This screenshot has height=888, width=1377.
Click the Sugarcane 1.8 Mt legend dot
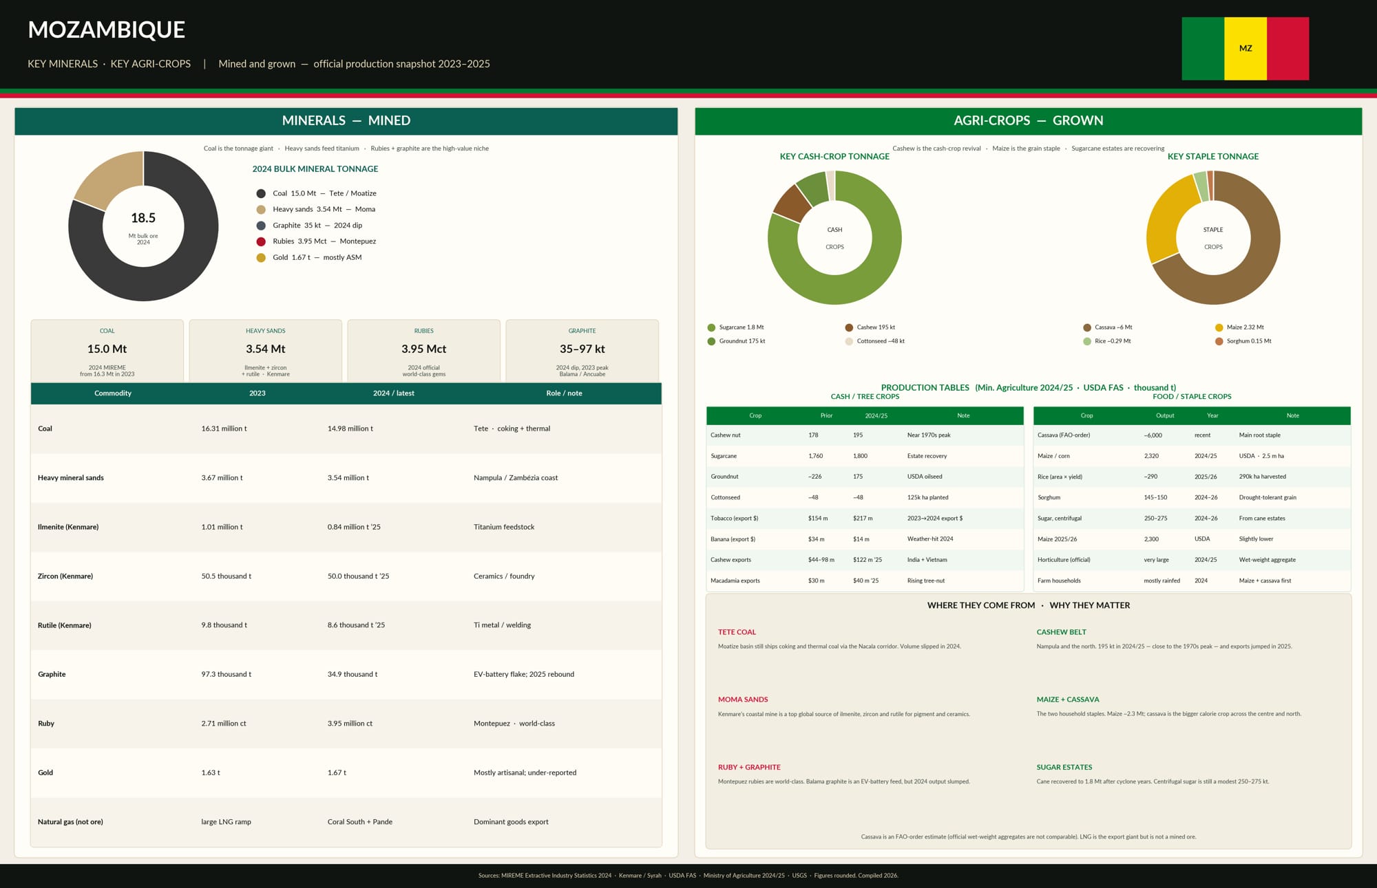[x=711, y=327]
